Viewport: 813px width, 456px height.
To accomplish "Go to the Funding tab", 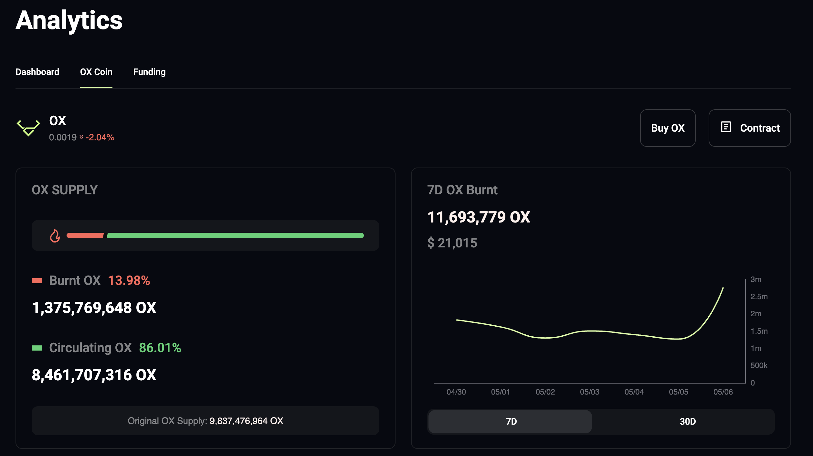I will coord(149,72).
